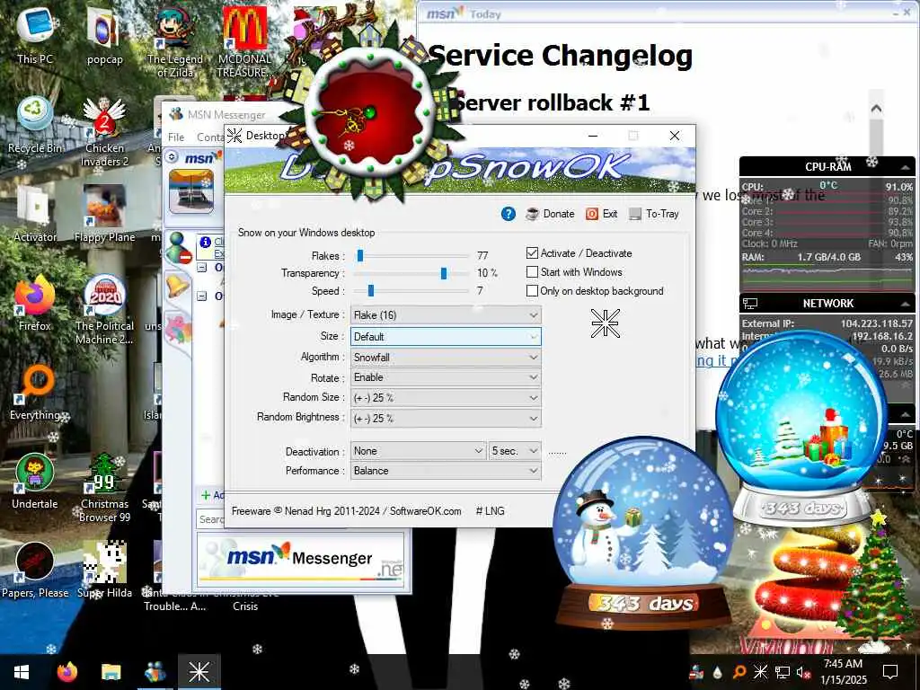Click the # LNG language menu
The image size is (920, 690).
pyautogui.click(x=490, y=511)
